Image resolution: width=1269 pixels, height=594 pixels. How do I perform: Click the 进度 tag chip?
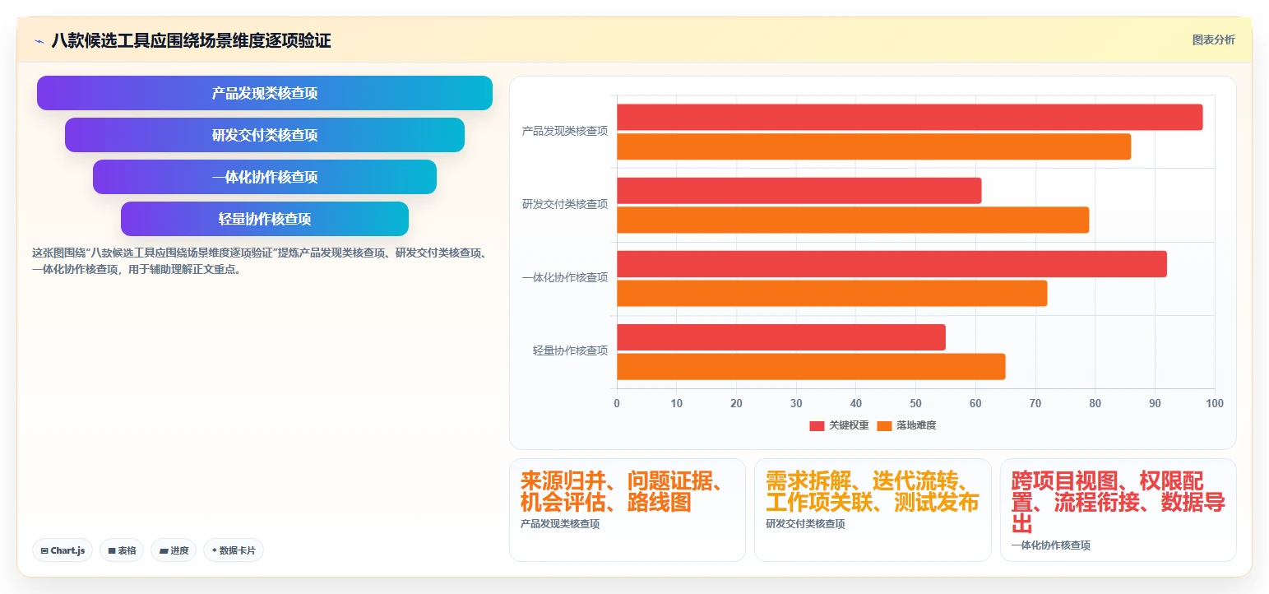174,550
